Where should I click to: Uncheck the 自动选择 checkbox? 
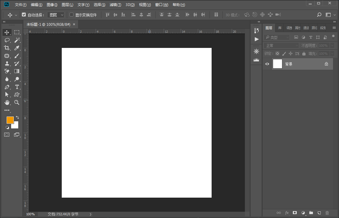click(24, 15)
